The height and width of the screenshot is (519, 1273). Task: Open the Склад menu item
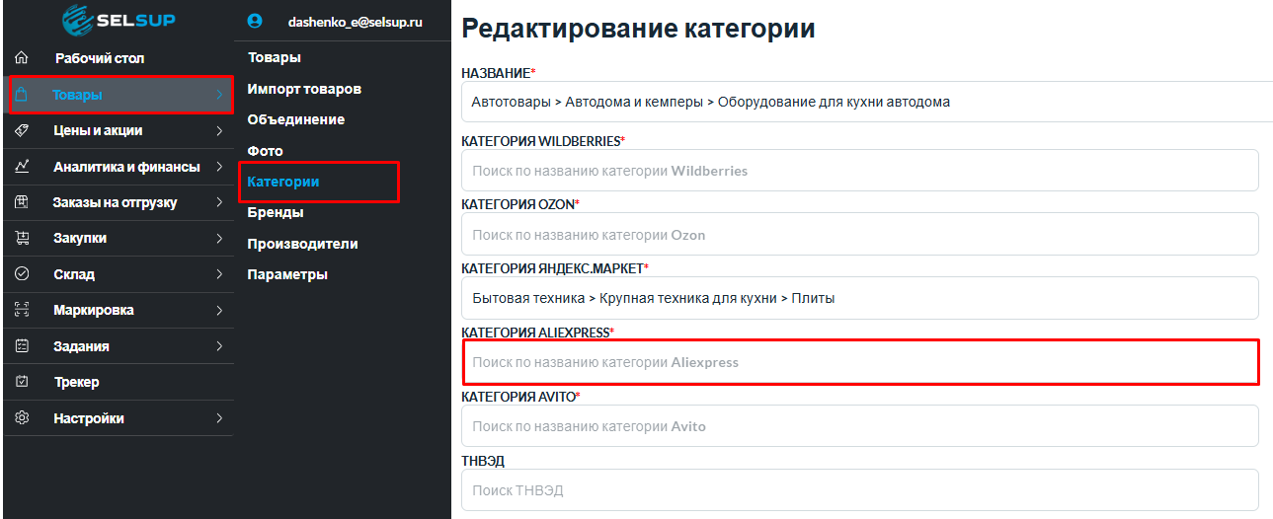[x=74, y=274]
